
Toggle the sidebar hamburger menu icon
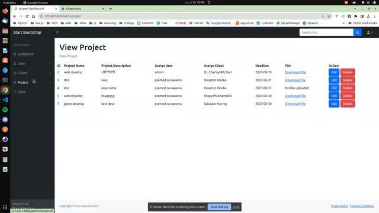(57, 32)
